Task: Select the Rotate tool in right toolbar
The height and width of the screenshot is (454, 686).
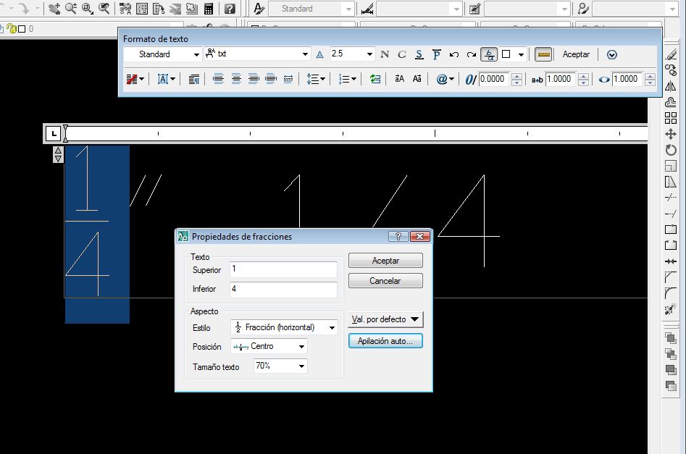Action: (x=671, y=150)
